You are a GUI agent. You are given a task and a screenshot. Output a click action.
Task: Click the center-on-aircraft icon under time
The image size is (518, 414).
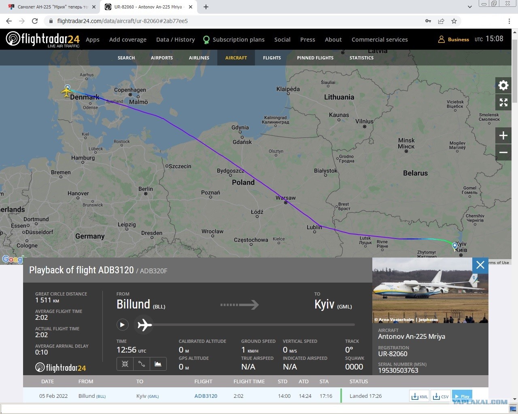pos(125,364)
